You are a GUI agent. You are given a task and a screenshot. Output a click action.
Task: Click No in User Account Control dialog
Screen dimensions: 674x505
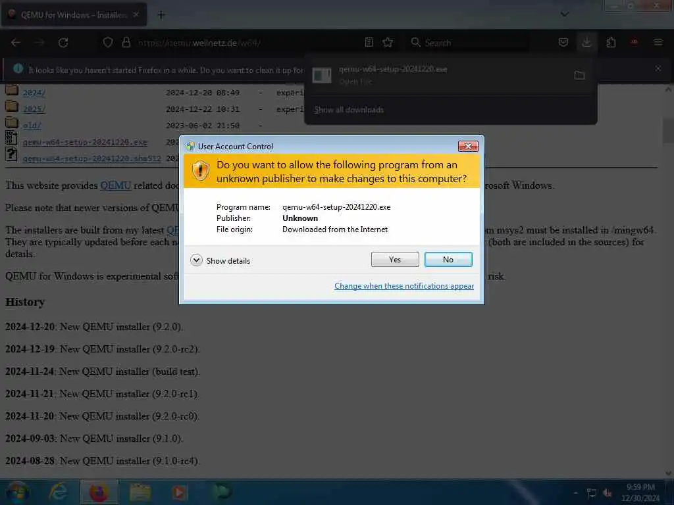(448, 259)
